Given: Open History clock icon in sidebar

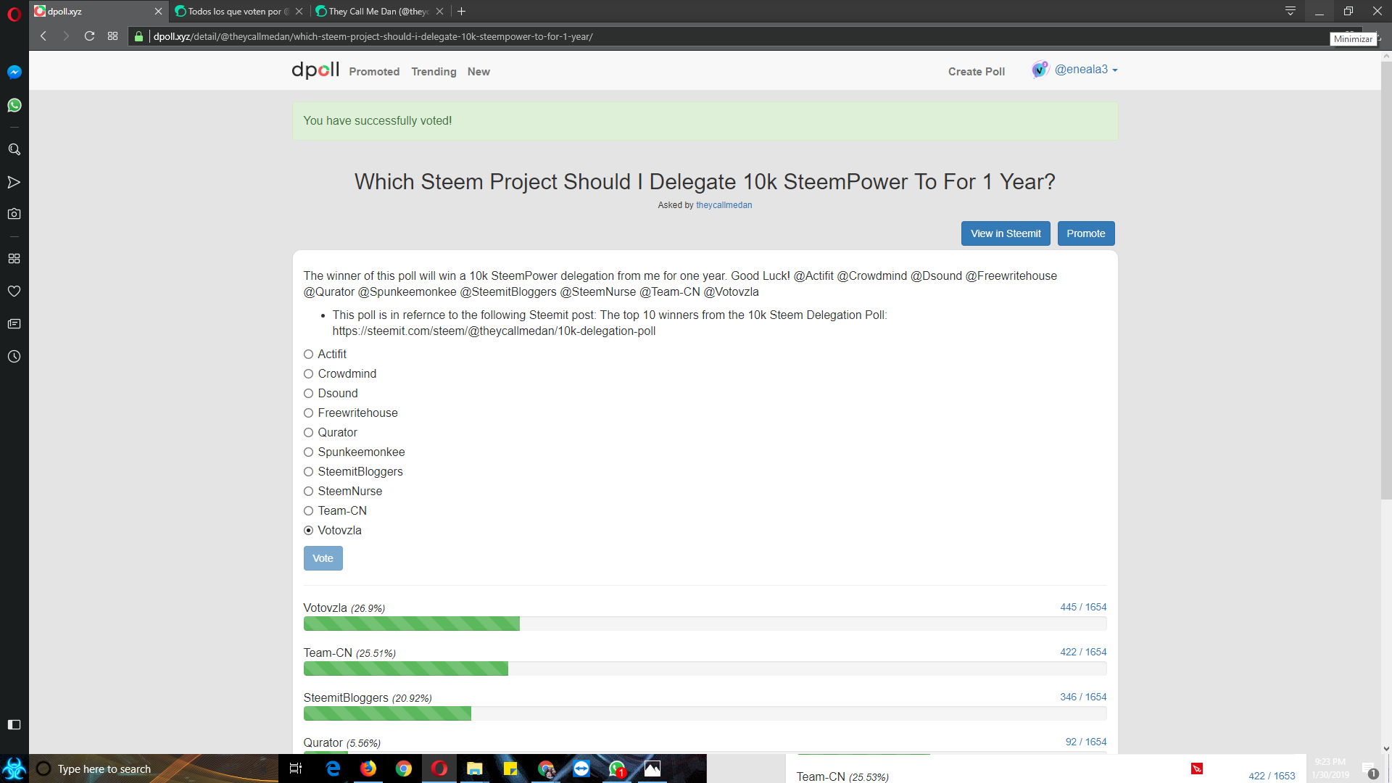Looking at the screenshot, I should point(14,357).
